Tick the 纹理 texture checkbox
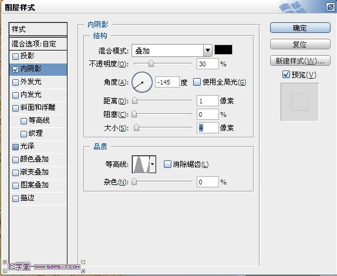This screenshot has width=337, height=276. pyautogui.click(x=23, y=134)
